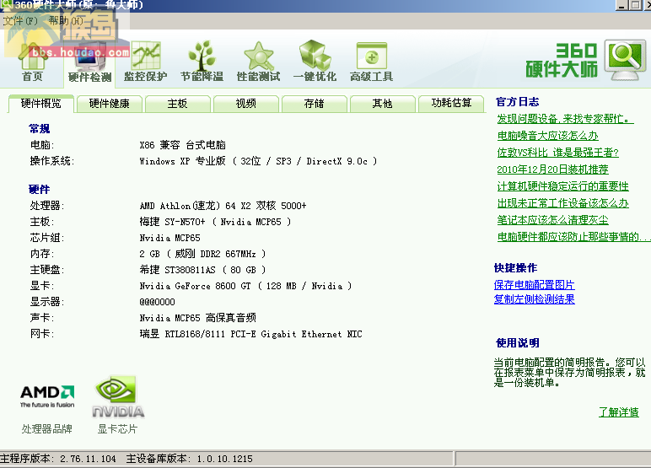Click the 了解详情 link

tap(619, 412)
